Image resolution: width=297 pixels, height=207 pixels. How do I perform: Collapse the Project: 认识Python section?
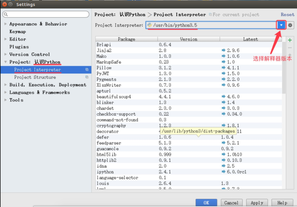click(x=5, y=62)
